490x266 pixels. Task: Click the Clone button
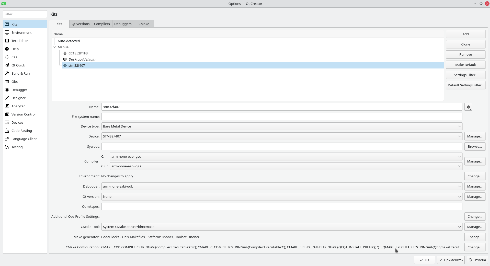click(x=465, y=44)
